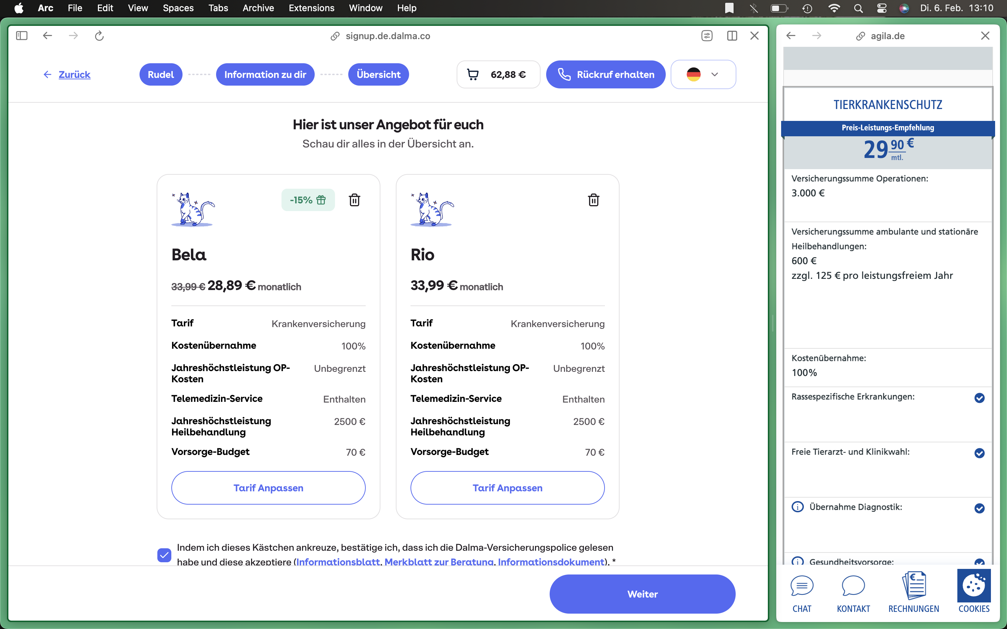Click the Übernahme Diagnostik checkmark
The width and height of the screenshot is (1007, 629).
[x=979, y=508]
